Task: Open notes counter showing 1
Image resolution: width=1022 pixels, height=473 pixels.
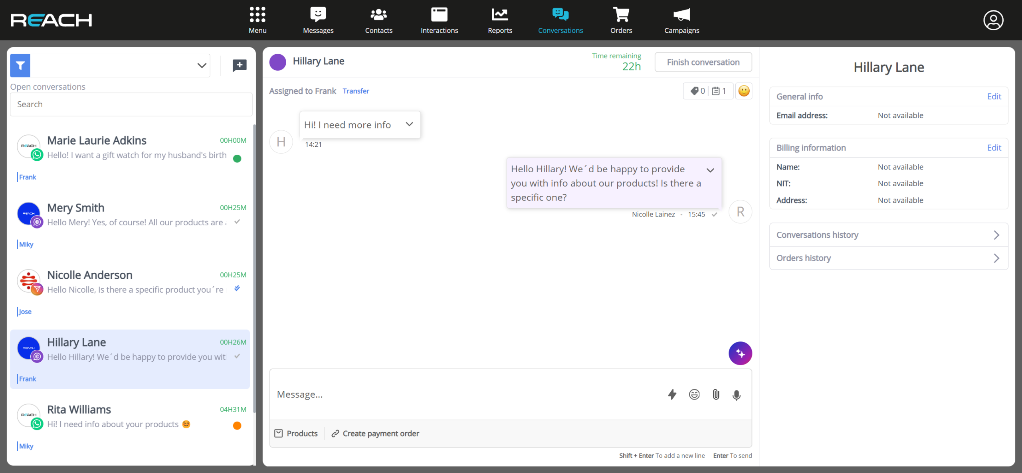Action: (719, 91)
